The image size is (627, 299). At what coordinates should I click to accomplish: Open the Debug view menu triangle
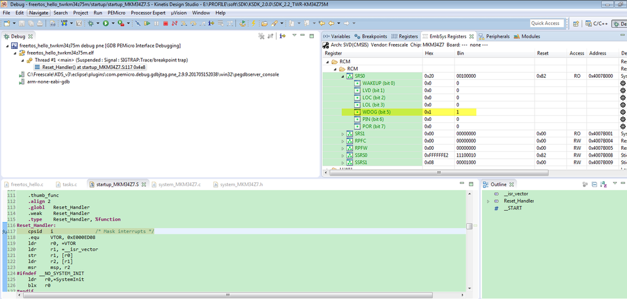click(x=294, y=36)
